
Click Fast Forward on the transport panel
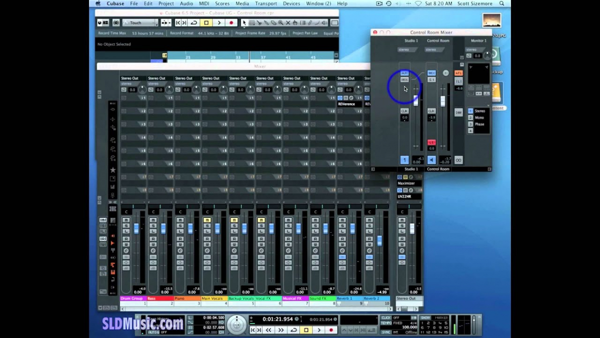[x=281, y=330]
